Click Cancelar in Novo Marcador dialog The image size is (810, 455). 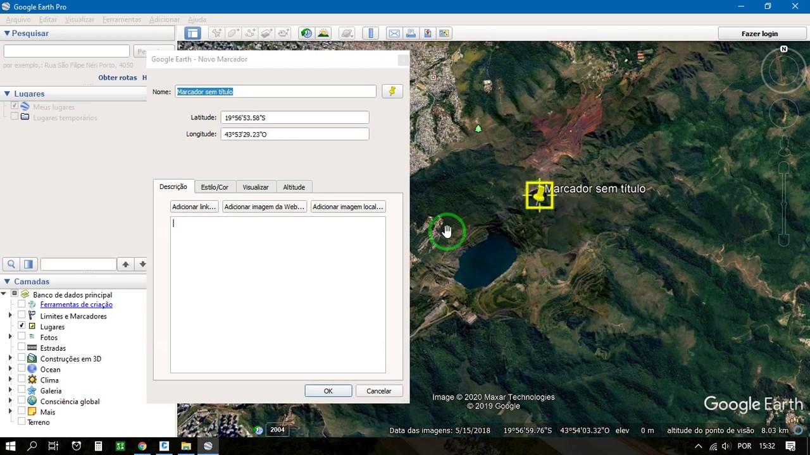tap(379, 391)
